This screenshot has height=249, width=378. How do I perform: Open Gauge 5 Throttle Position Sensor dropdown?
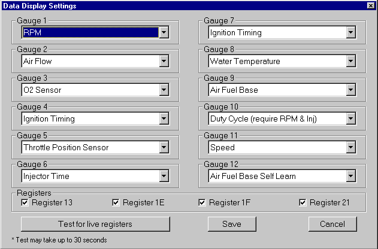(164, 148)
